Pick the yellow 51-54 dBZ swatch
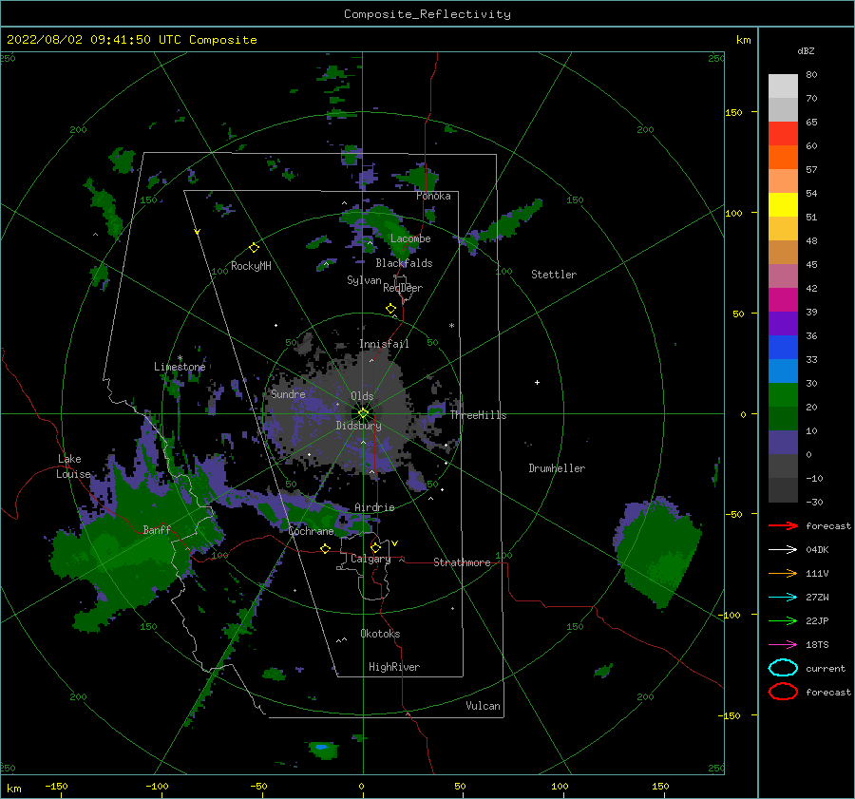This screenshot has height=799, width=855. pos(783,205)
